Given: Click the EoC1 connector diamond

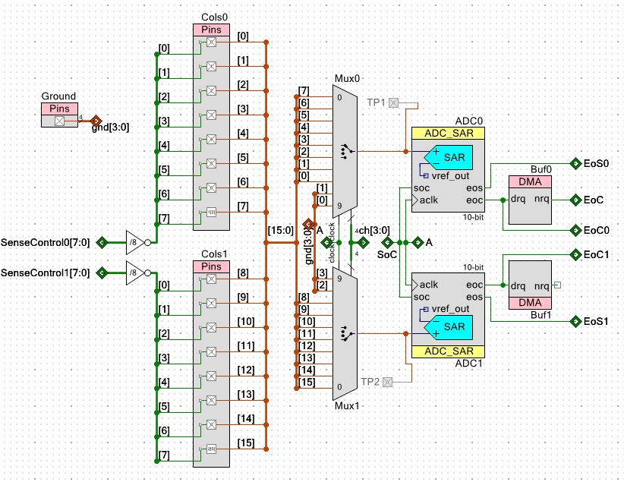Looking at the screenshot, I should click(575, 255).
